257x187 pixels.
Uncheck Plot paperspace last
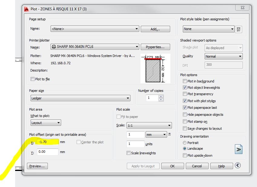point(185,108)
